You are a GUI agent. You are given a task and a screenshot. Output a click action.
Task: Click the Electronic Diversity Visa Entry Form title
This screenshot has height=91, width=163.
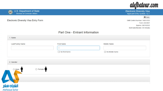click(x=25, y=20)
